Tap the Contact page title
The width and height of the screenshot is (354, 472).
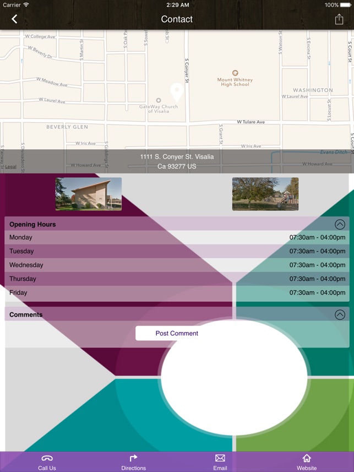177,19
